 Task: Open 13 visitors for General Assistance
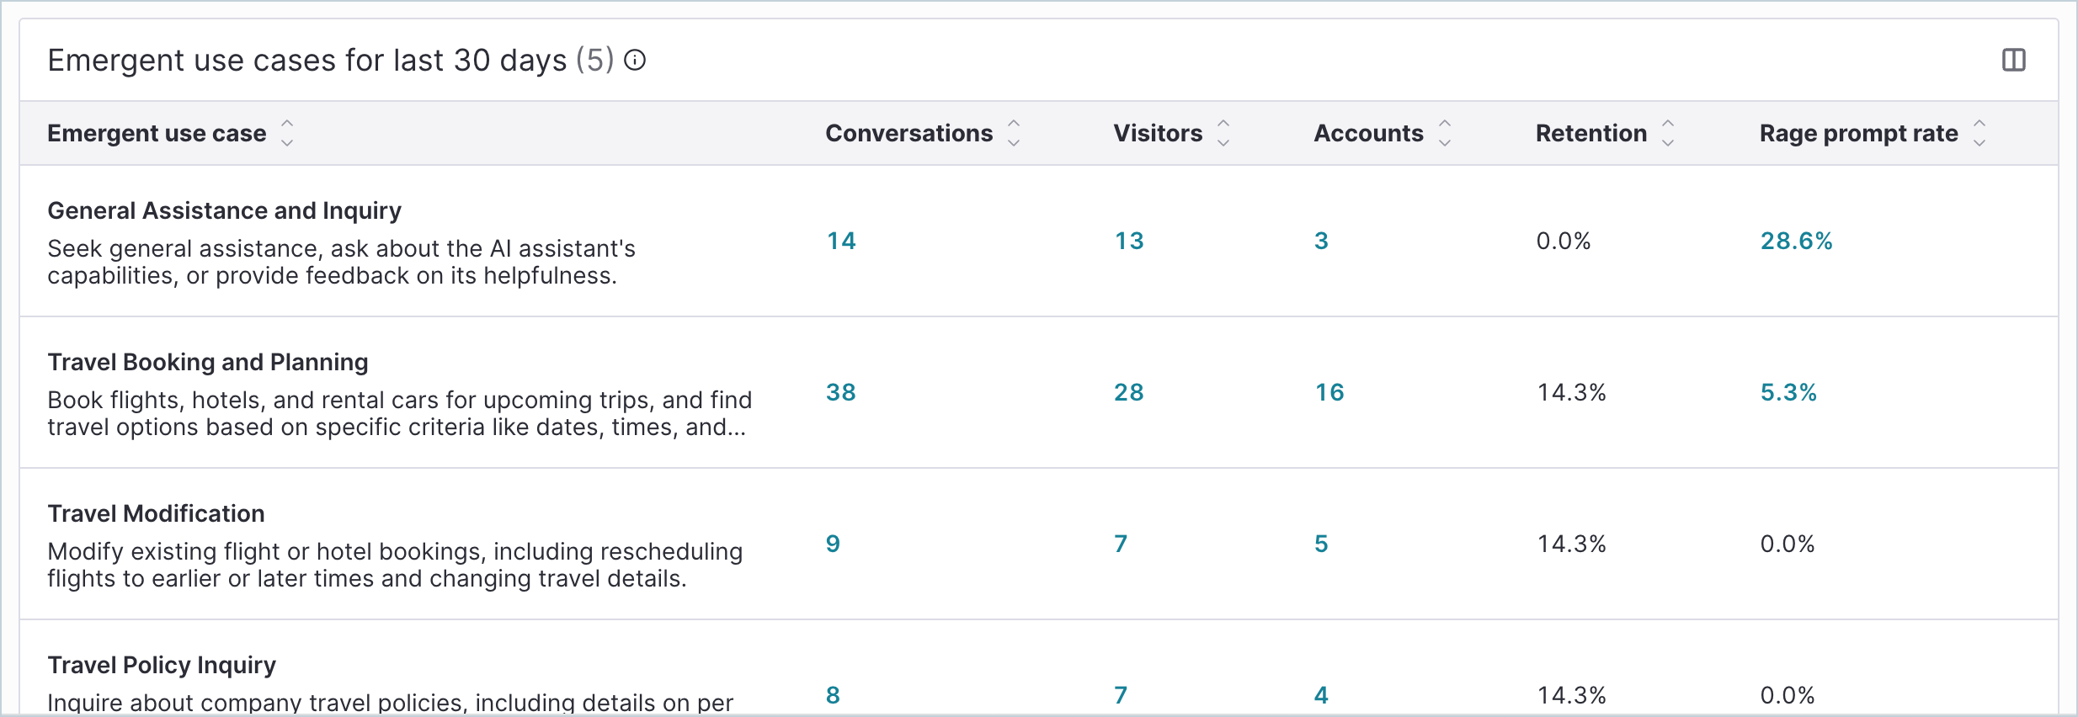point(1129,241)
